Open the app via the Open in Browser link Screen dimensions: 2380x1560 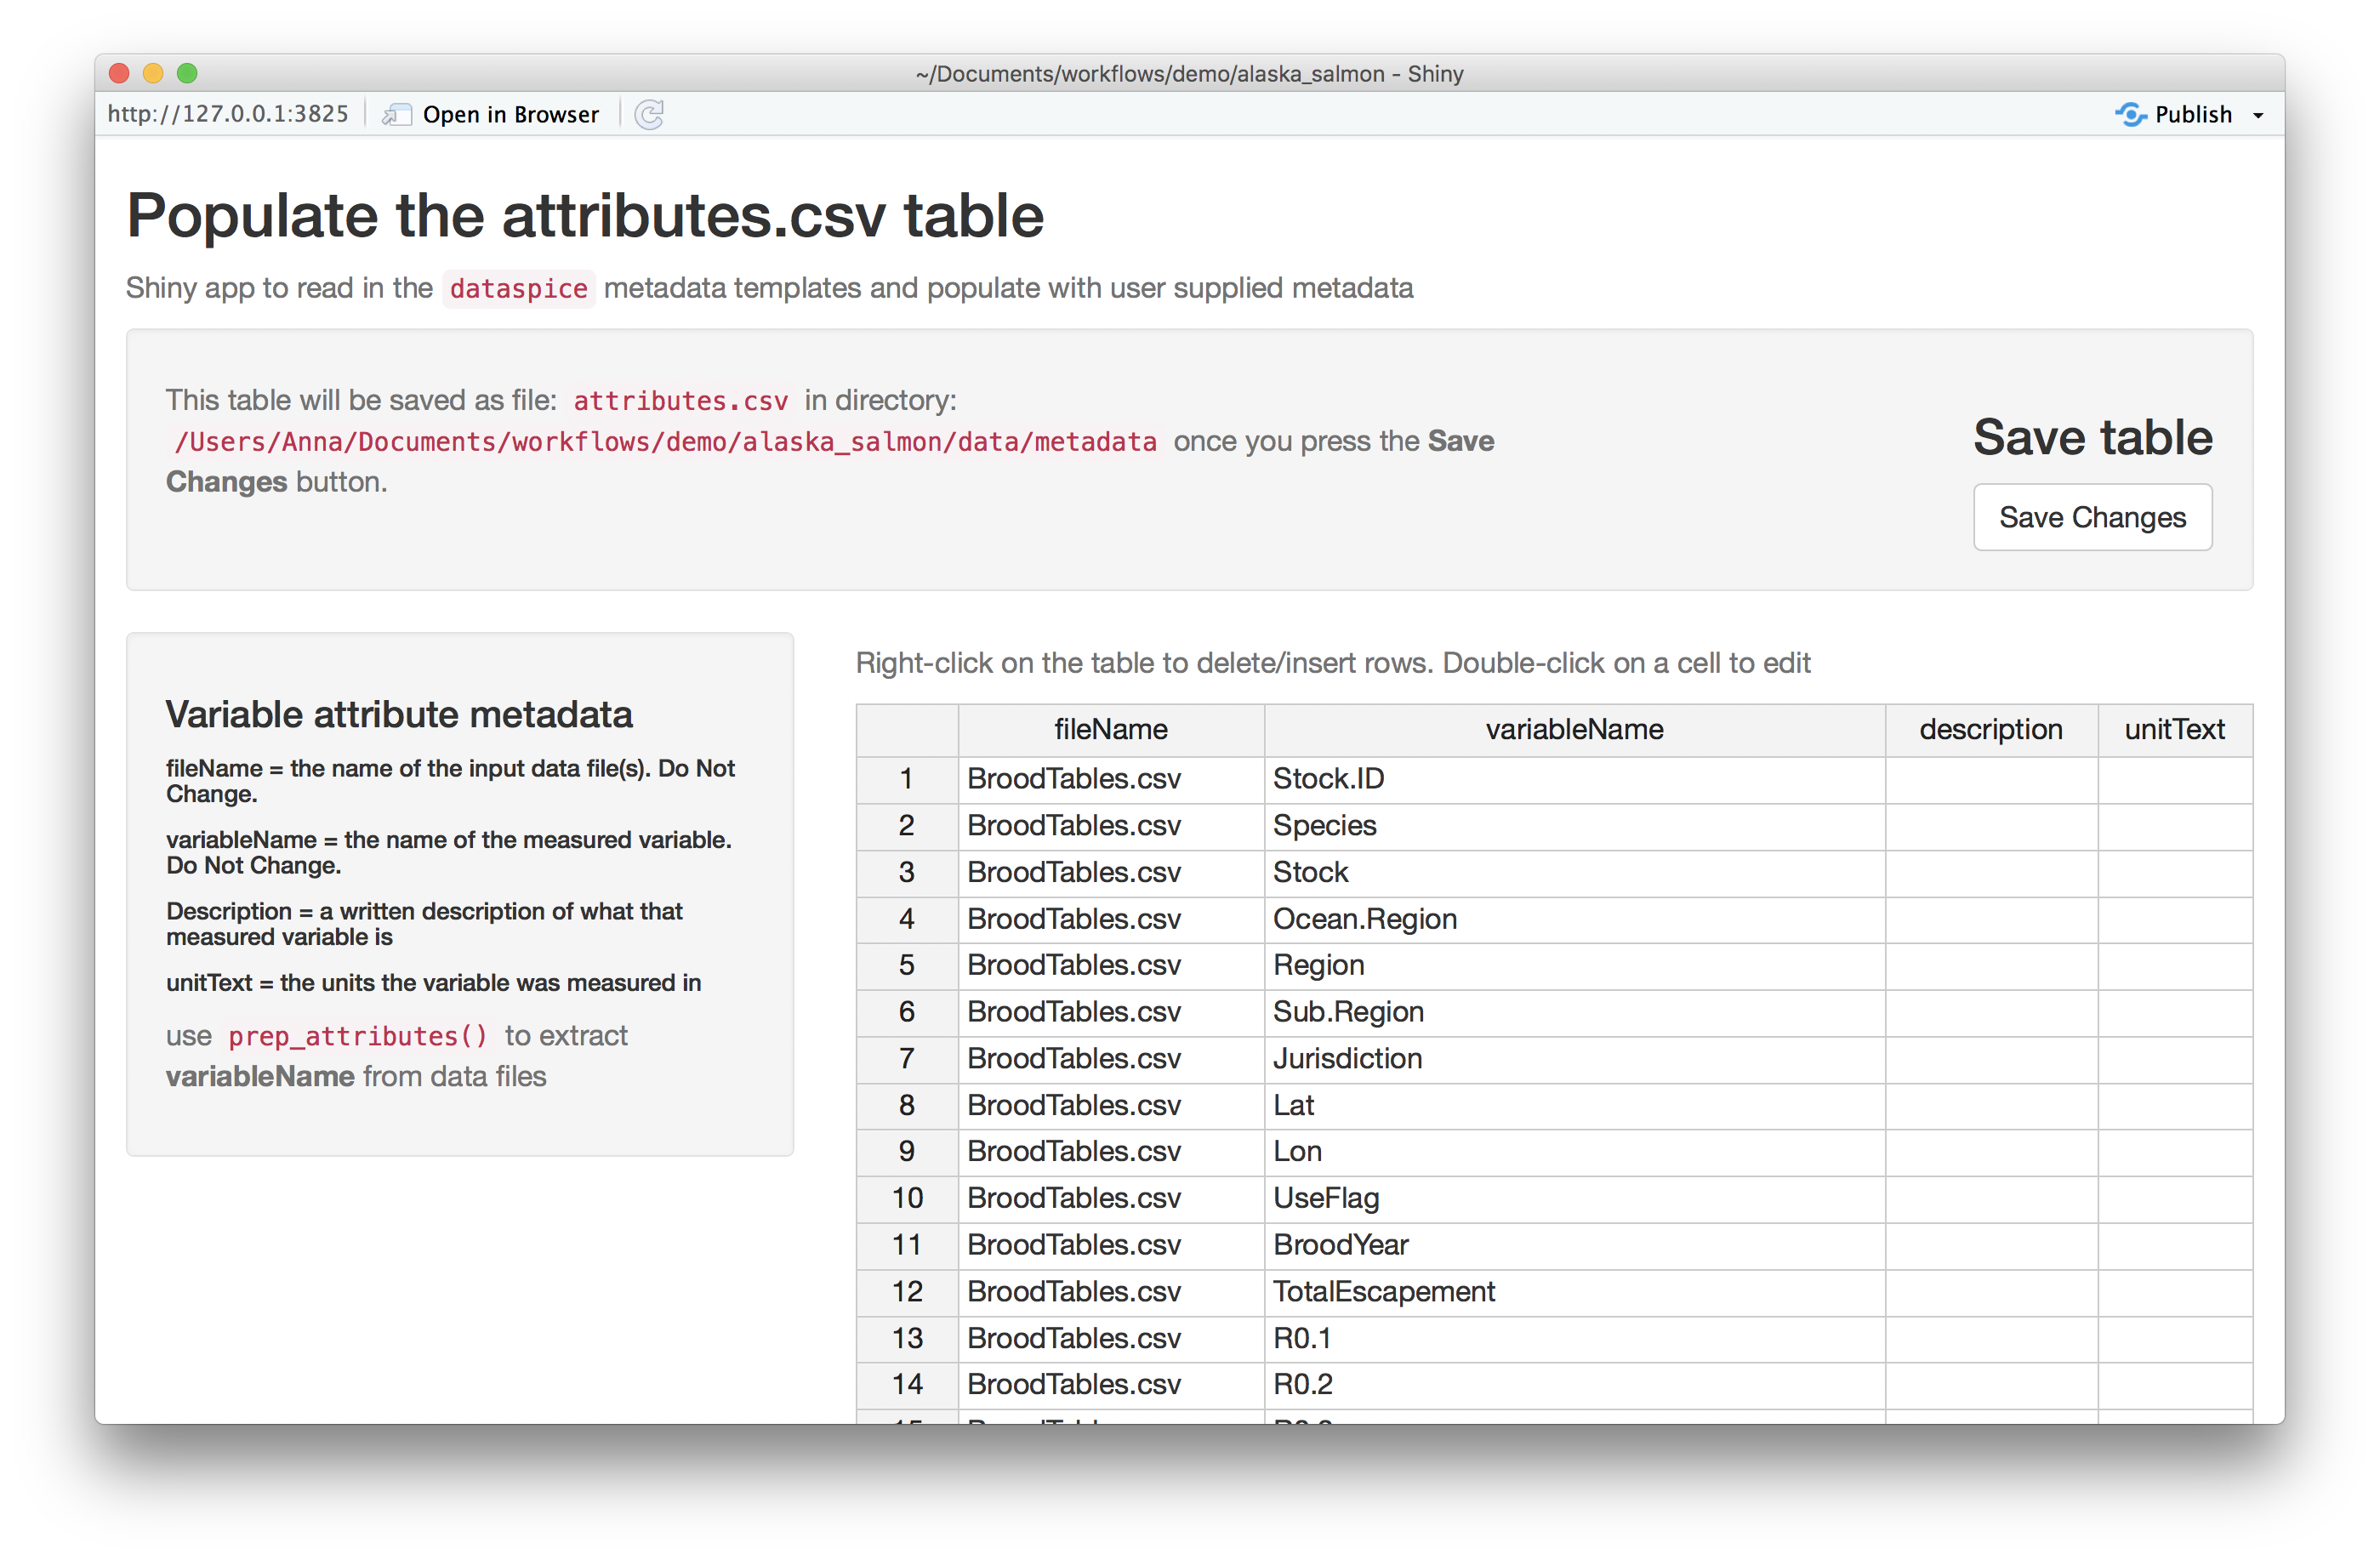510,114
